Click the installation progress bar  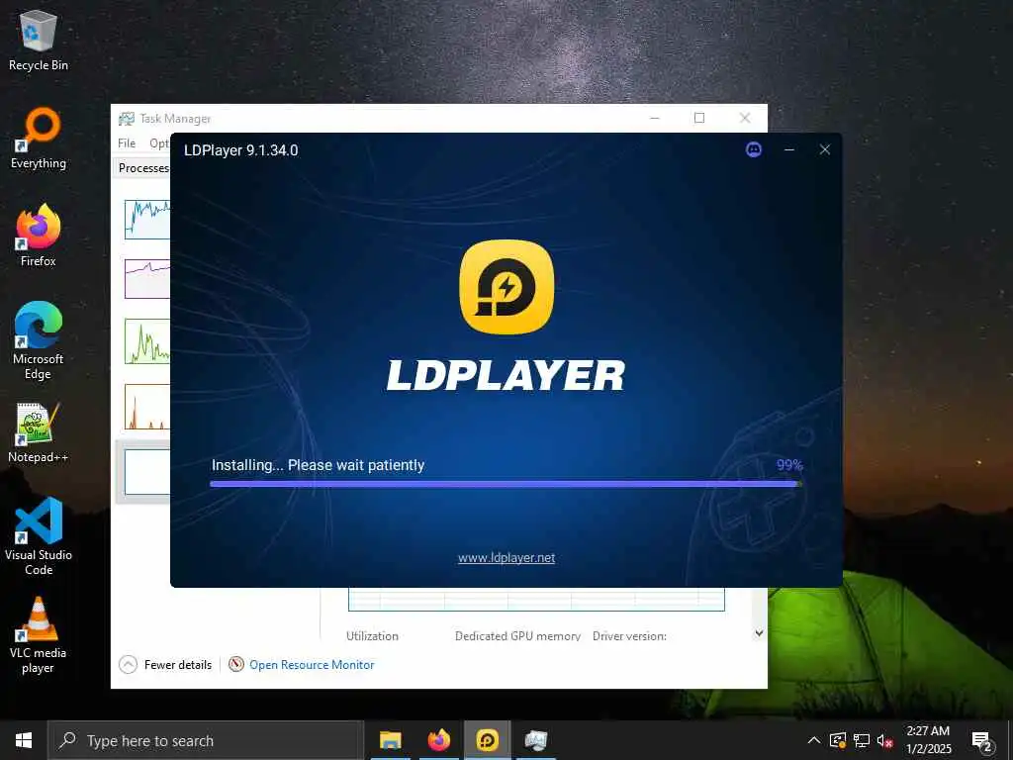tap(506, 483)
